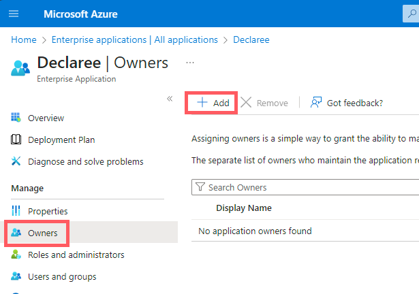Go to Home breadcrumb link
This screenshot has width=419, height=294.
[24, 39]
